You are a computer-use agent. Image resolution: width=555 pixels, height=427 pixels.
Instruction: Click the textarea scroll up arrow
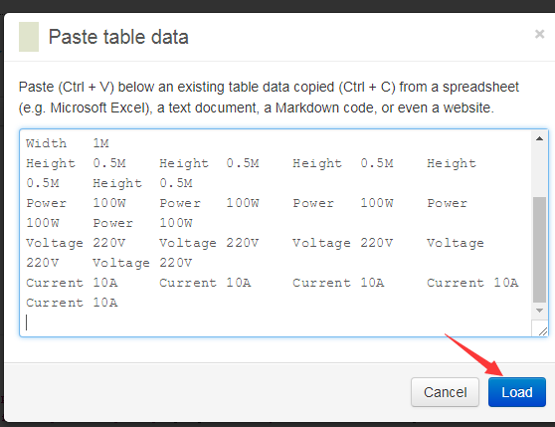coord(539,138)
